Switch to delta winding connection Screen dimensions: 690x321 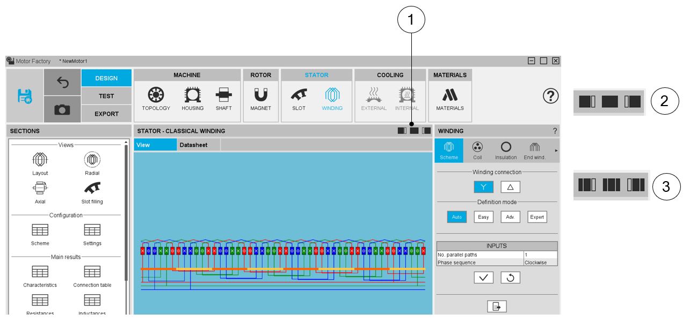(x=510, y=187)
